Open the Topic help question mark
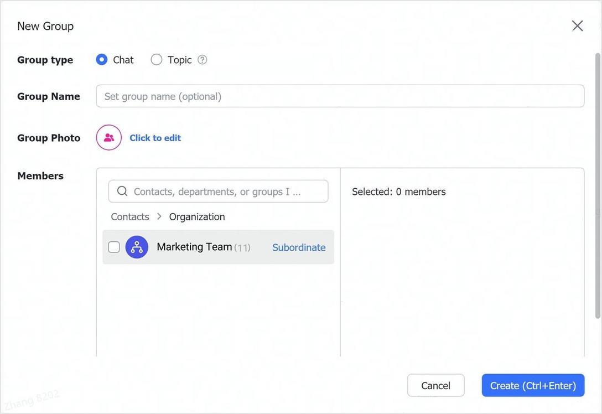This screenshot has width=602, height=414. coord(203,60)
